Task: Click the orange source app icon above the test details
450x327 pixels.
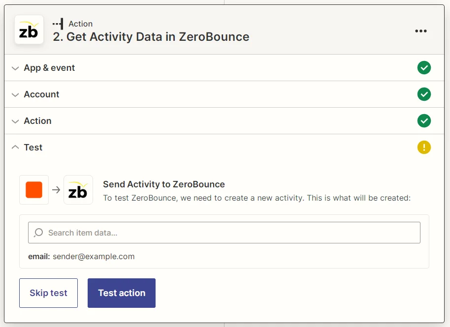Action: coord(33,189)
